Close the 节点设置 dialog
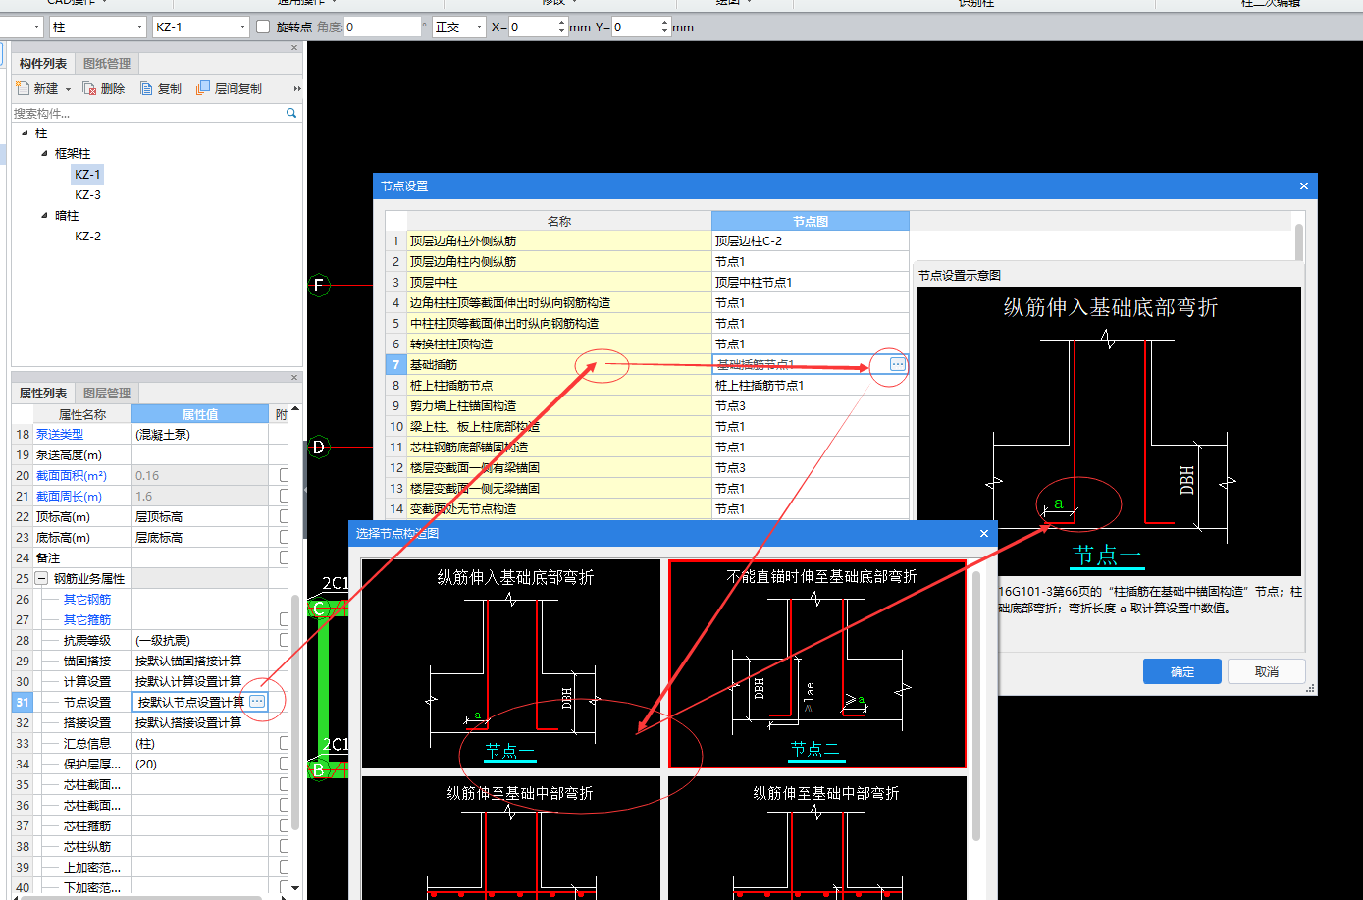This screenshot has width=1363, height=900. pyautogui.click(x=1303, y=185)
